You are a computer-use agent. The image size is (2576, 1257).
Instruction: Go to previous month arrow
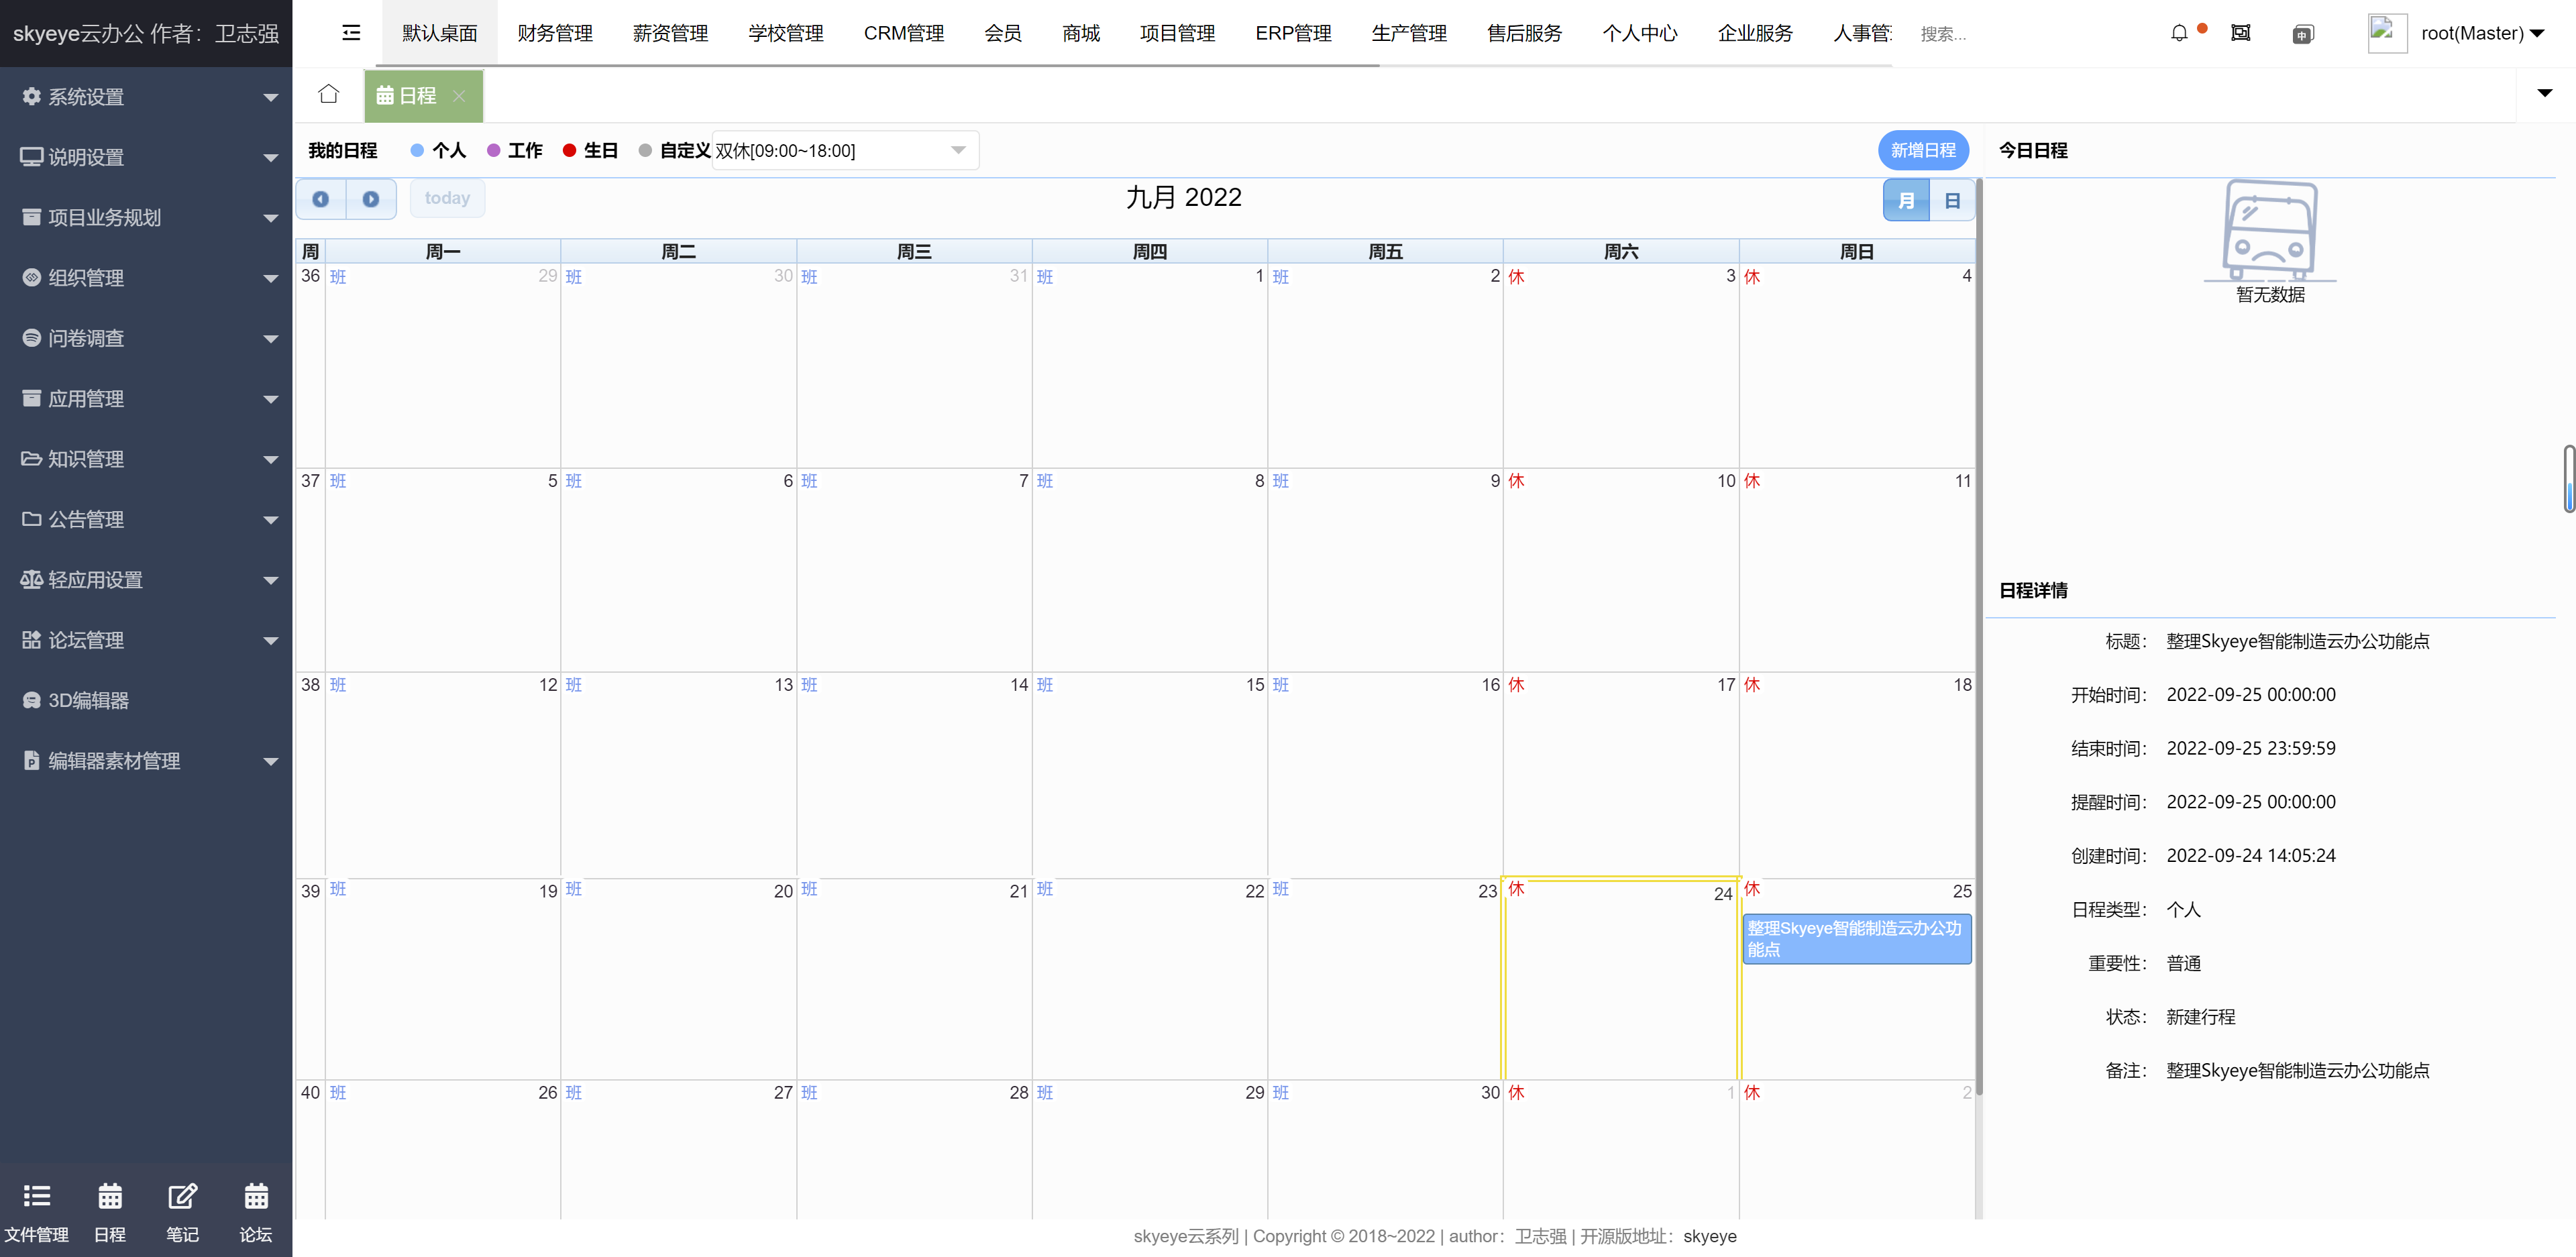pos(321,199)
